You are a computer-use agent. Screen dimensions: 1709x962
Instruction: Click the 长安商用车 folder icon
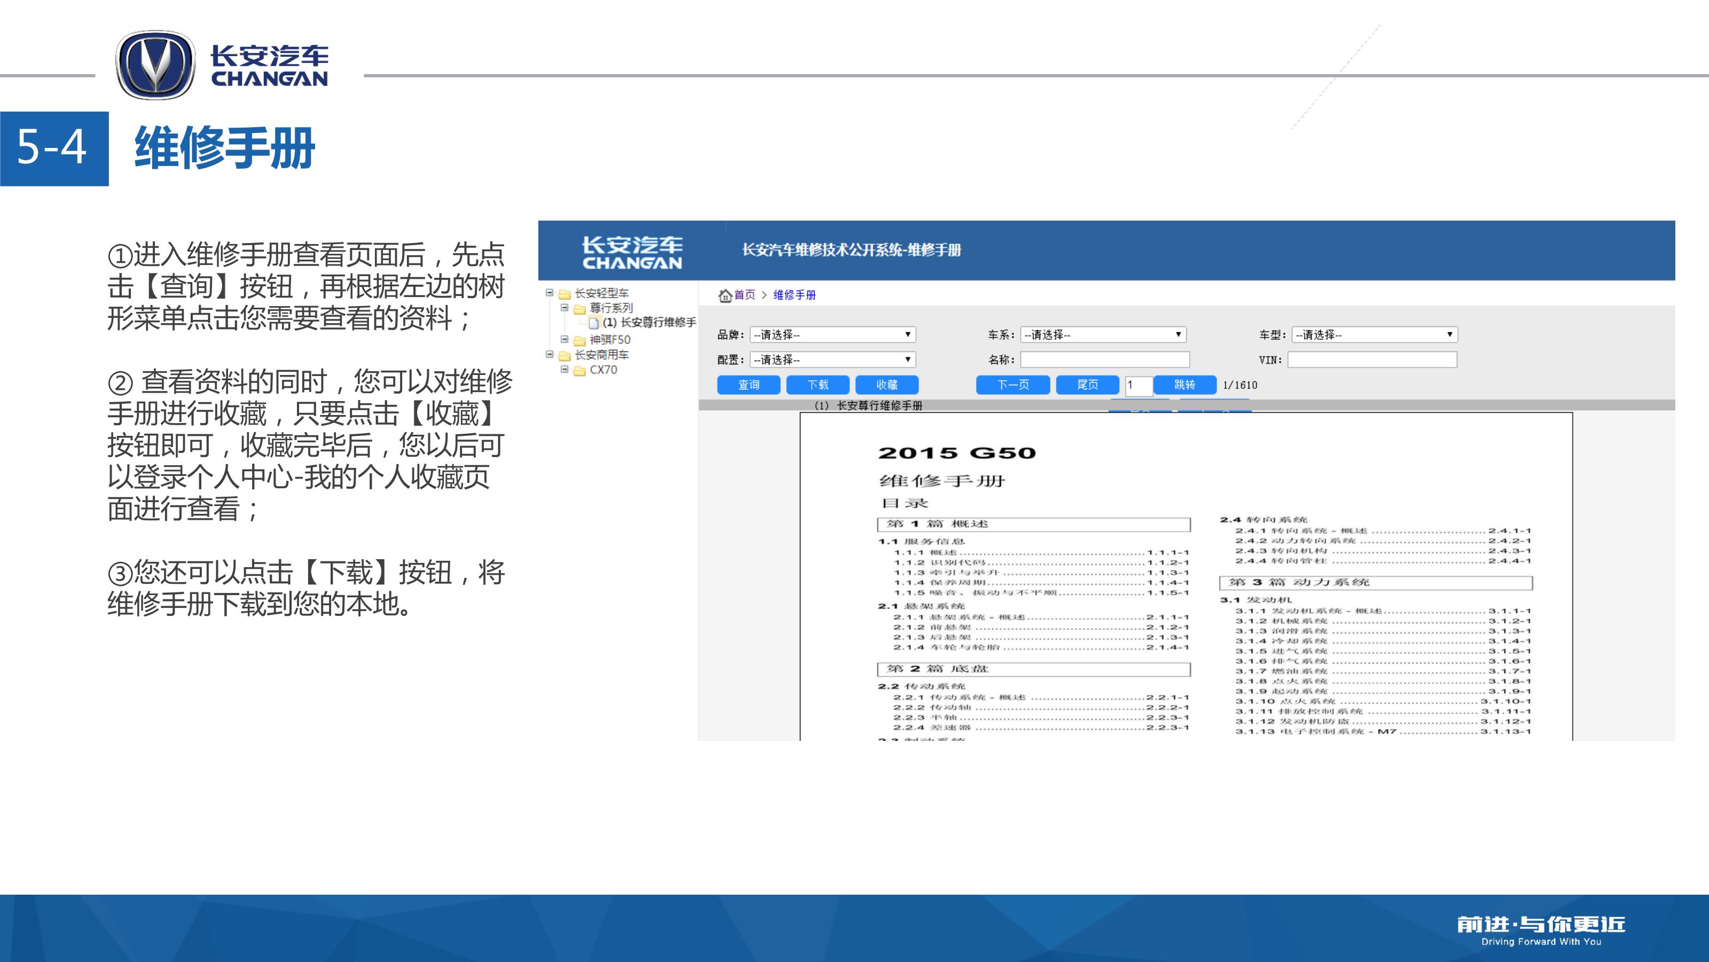pos(565,356)
